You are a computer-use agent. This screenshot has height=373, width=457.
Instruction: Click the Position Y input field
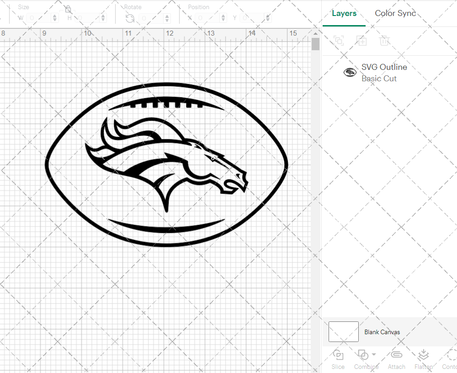pyautogui.click(x=252, y=18)
